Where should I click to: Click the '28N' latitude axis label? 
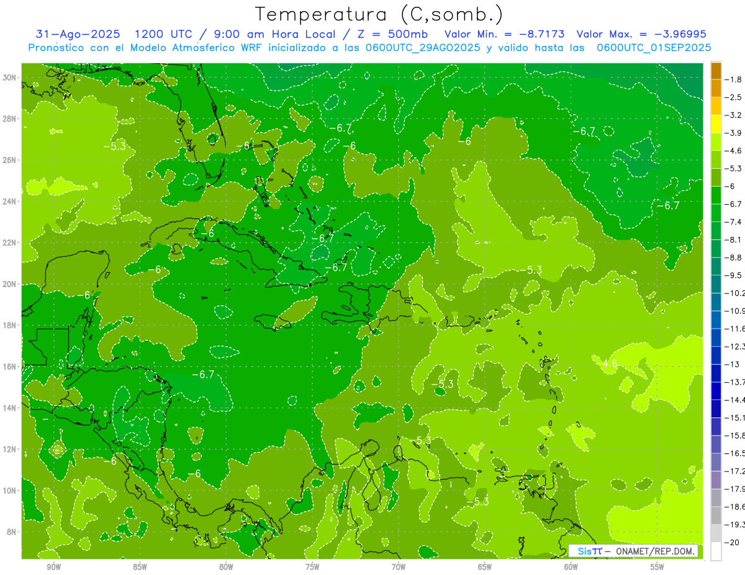coord(9,118)
